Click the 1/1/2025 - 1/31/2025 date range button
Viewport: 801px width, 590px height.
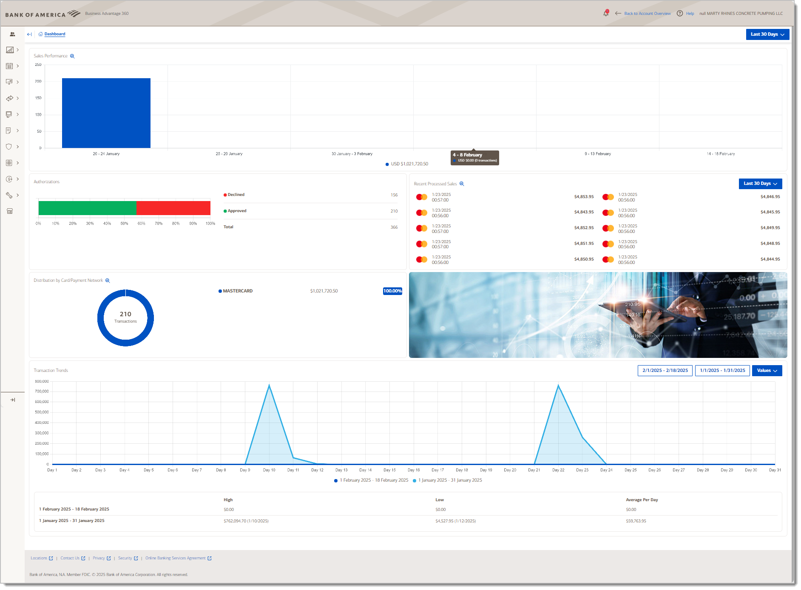click(722, 371)
